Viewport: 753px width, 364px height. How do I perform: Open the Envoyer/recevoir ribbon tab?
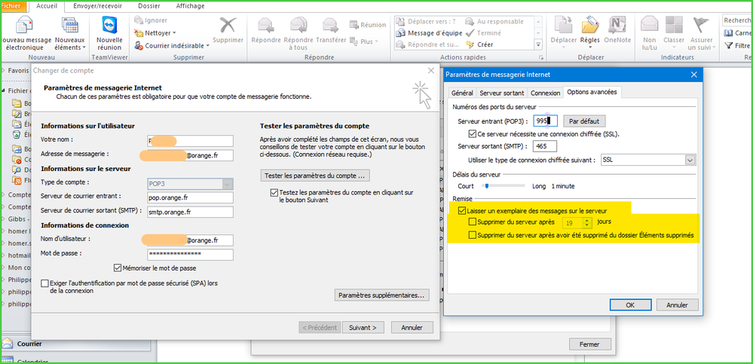[x=99, y=5]
